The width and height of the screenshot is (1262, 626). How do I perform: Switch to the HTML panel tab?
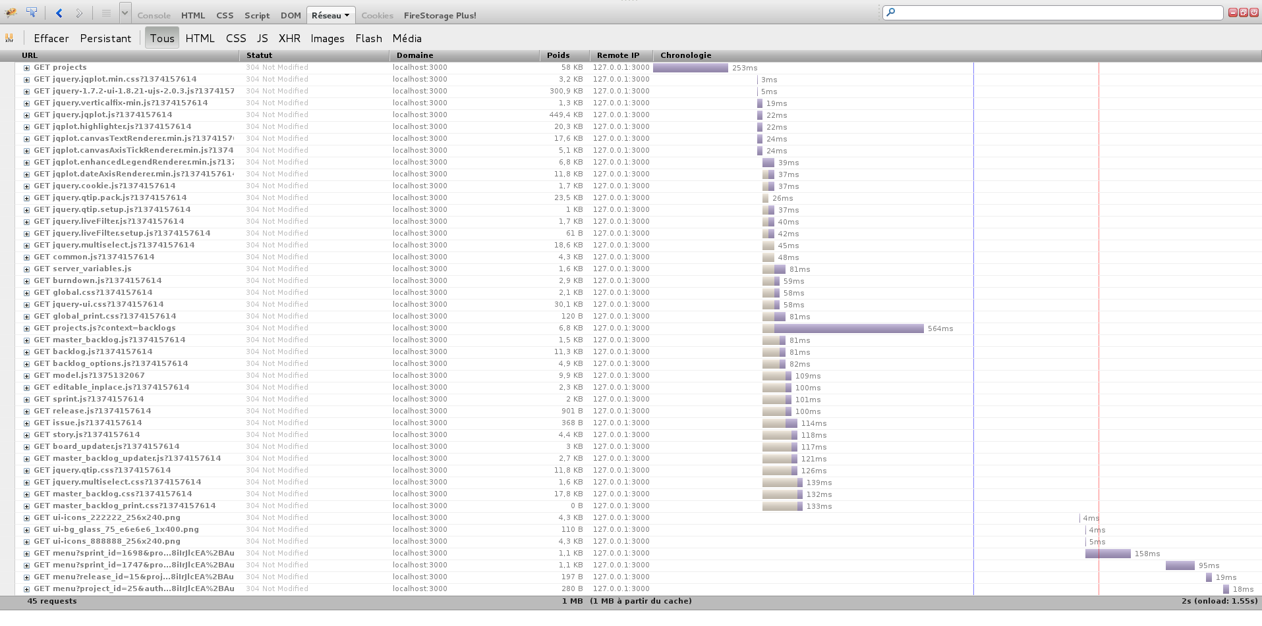[x=193, y=15]
